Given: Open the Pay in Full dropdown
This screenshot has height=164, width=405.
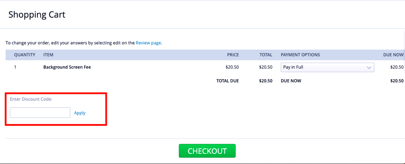Looking at the screenshot, I should pos(327,67).
